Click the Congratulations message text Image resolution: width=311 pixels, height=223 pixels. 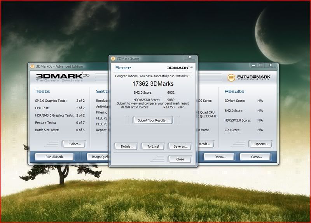point(153,76)
